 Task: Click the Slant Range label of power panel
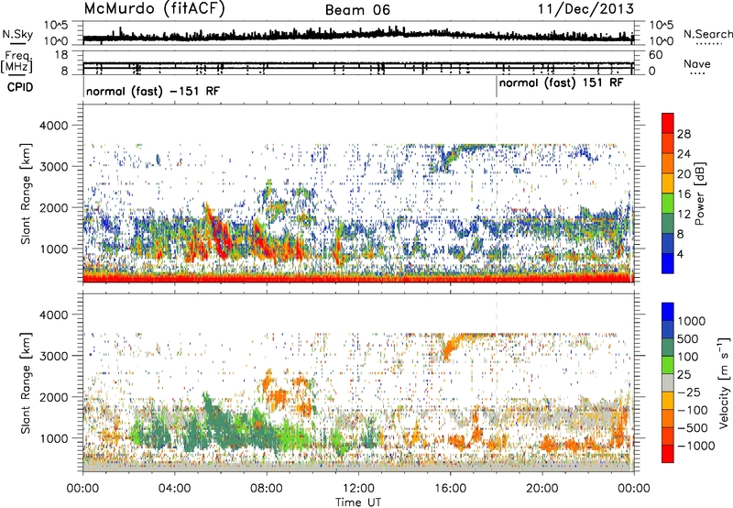tap(26, 193)
